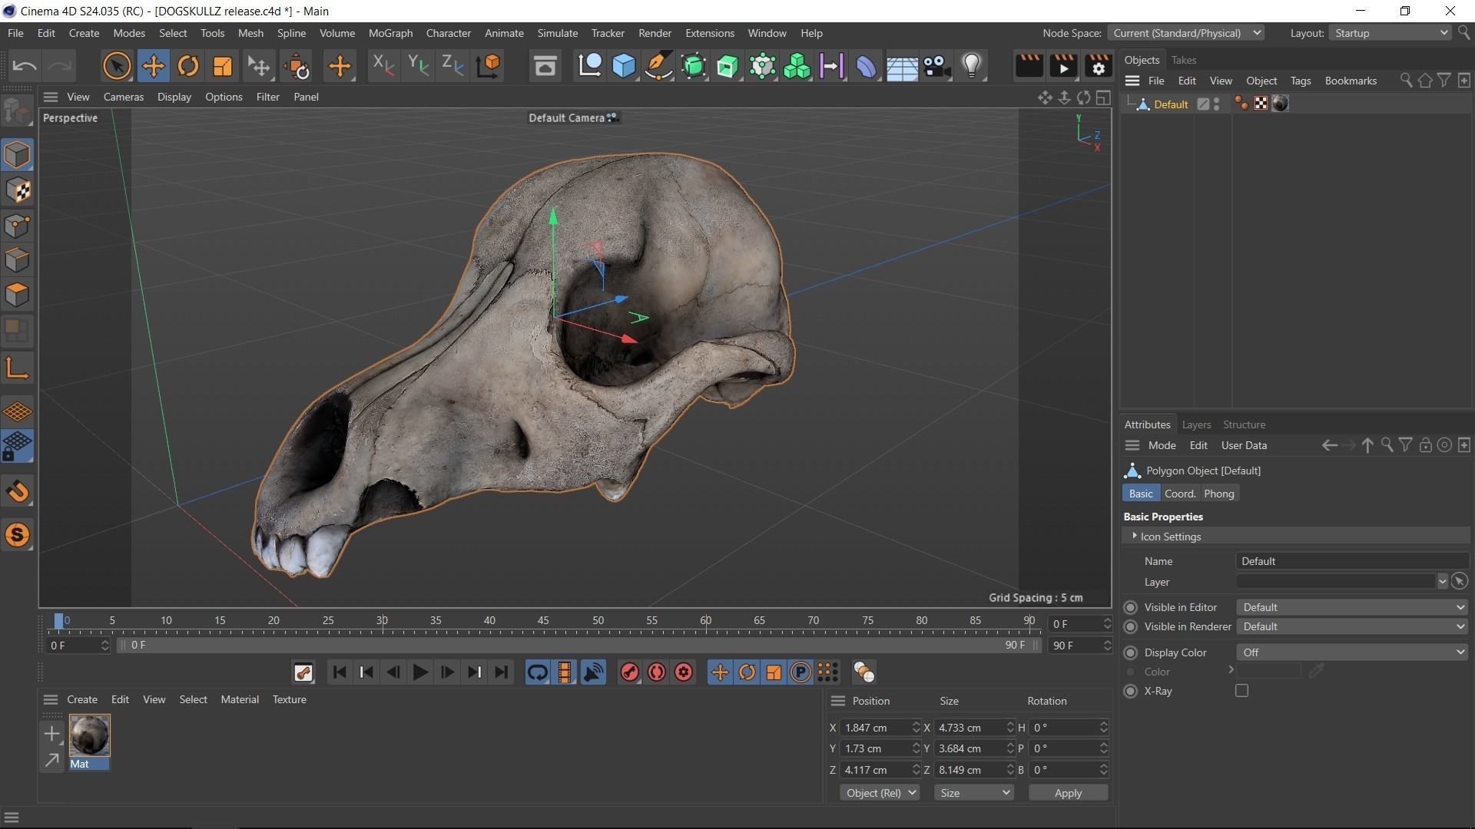Image resolution: width=1475 pixels, height=829 pixels.
Task: Switch to Texture mode icon
Action: 17,190
